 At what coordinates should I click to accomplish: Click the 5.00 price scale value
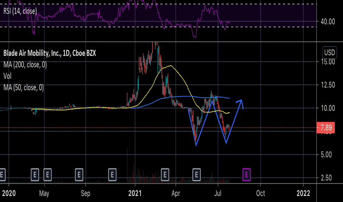(326, 155)
